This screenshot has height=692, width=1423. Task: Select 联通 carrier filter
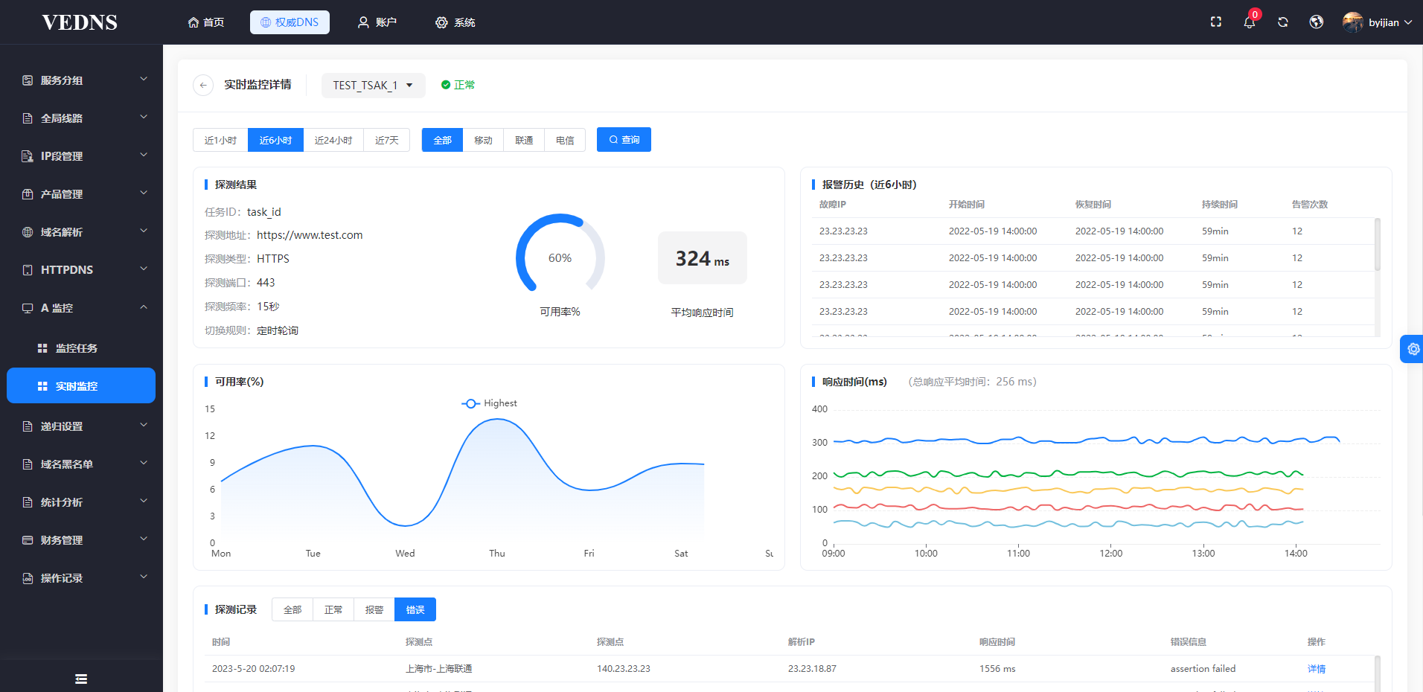tap(524, 140)
